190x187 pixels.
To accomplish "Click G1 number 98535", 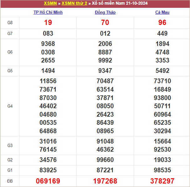I will [162, 170].
